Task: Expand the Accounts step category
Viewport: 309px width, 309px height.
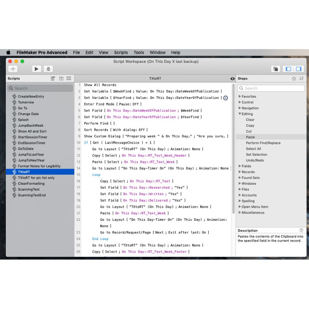Action: pyautogui.click(x=240, y=195)
